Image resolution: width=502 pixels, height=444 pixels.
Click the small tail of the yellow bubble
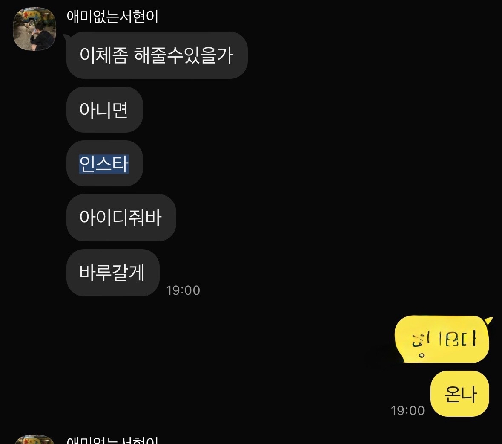488,320
